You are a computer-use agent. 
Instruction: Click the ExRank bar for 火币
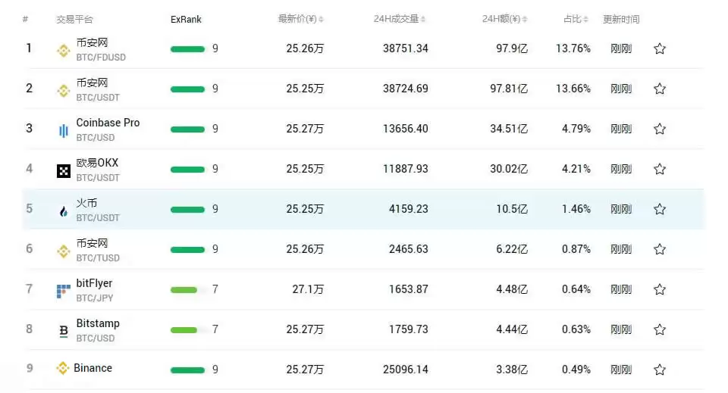pos(187,209)
